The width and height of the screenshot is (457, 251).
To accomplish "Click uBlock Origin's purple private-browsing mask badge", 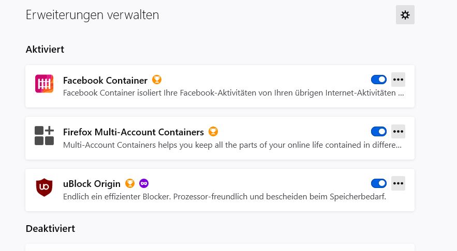I will [x=144, y=183].
